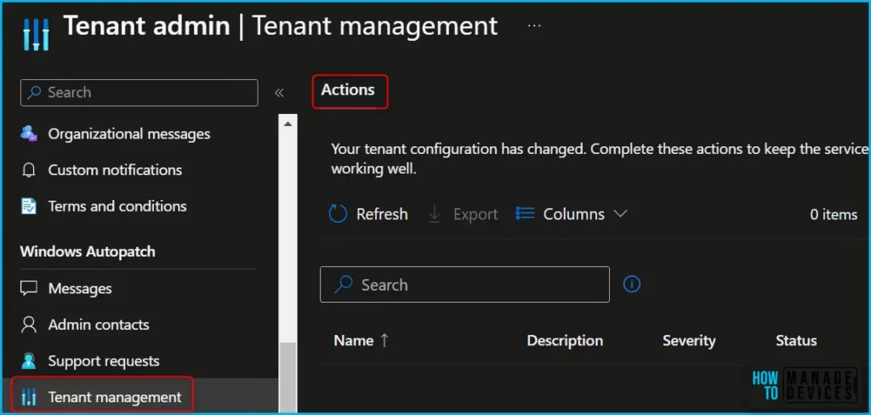
Task: Click the Export button label
Action: pos(475,214)
